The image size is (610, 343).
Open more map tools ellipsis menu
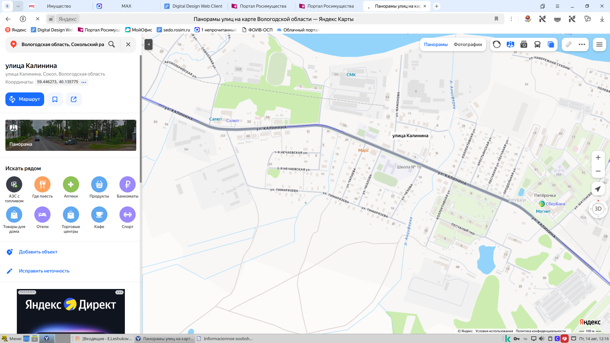click(x=582, y=44)
